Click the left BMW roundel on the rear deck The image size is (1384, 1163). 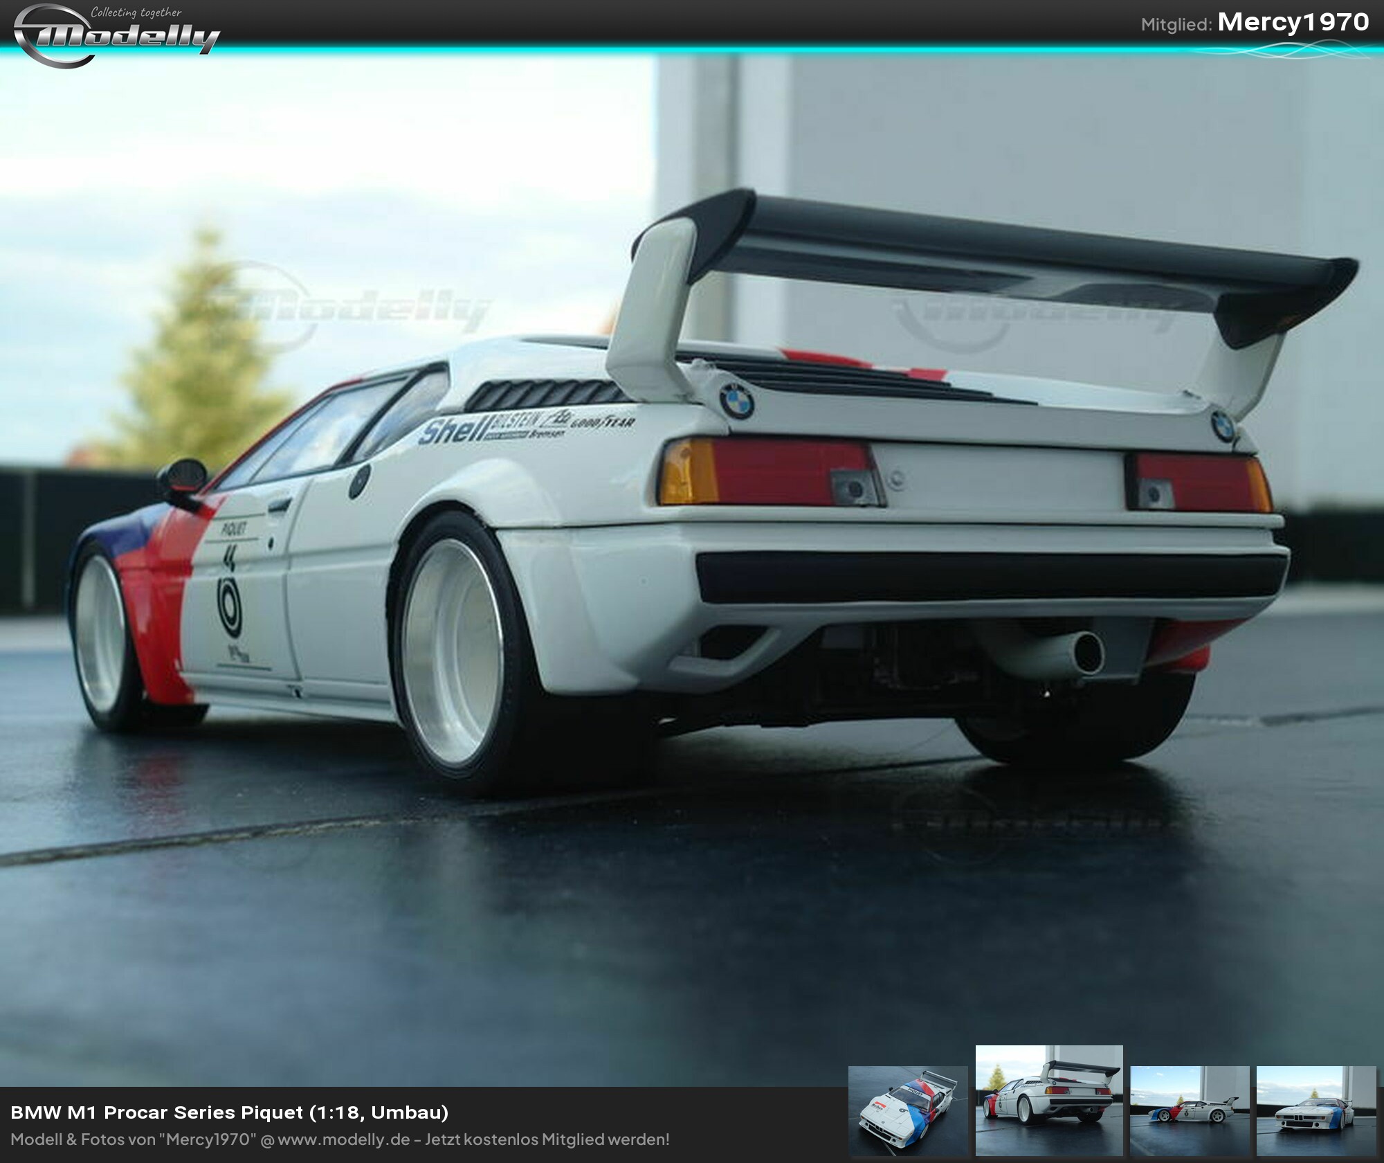click(x=736, y=400)
